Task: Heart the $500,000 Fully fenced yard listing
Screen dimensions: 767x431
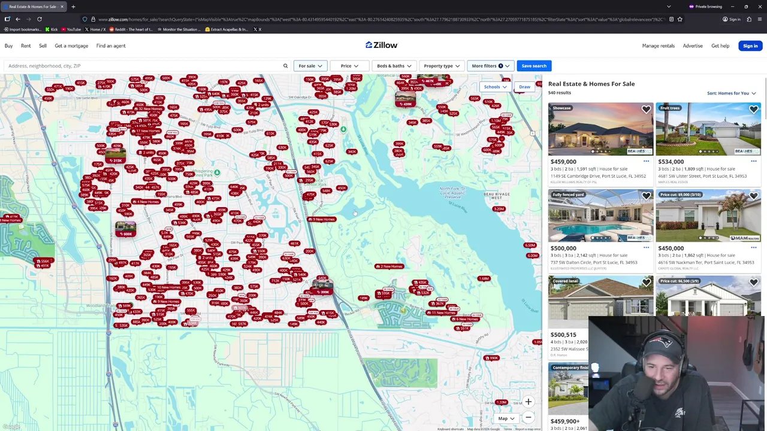Action: point(646,196)
